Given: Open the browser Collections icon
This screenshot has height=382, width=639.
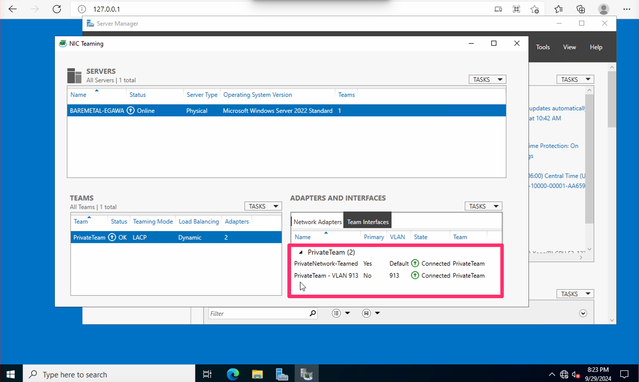Looking at the screenshot, I should click(x=581, y=9).
